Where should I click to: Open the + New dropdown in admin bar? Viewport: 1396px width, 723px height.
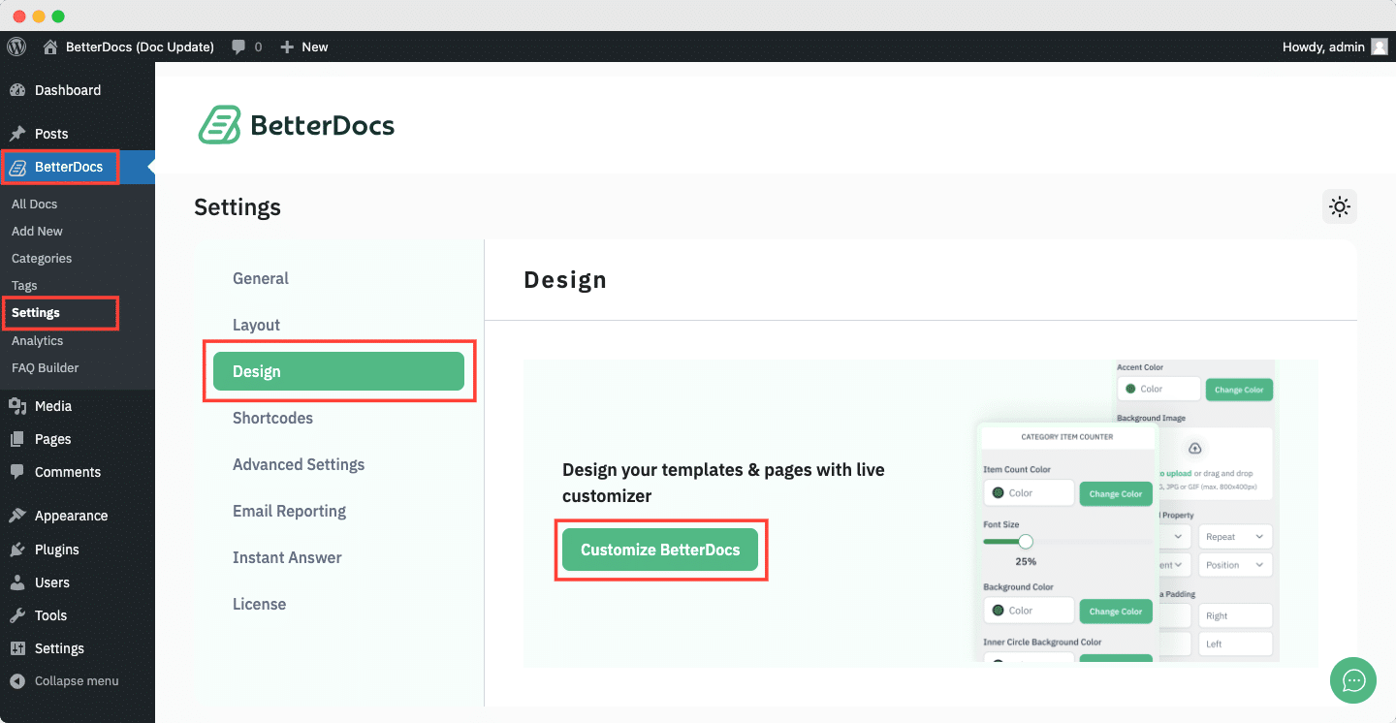click(303, 46)
